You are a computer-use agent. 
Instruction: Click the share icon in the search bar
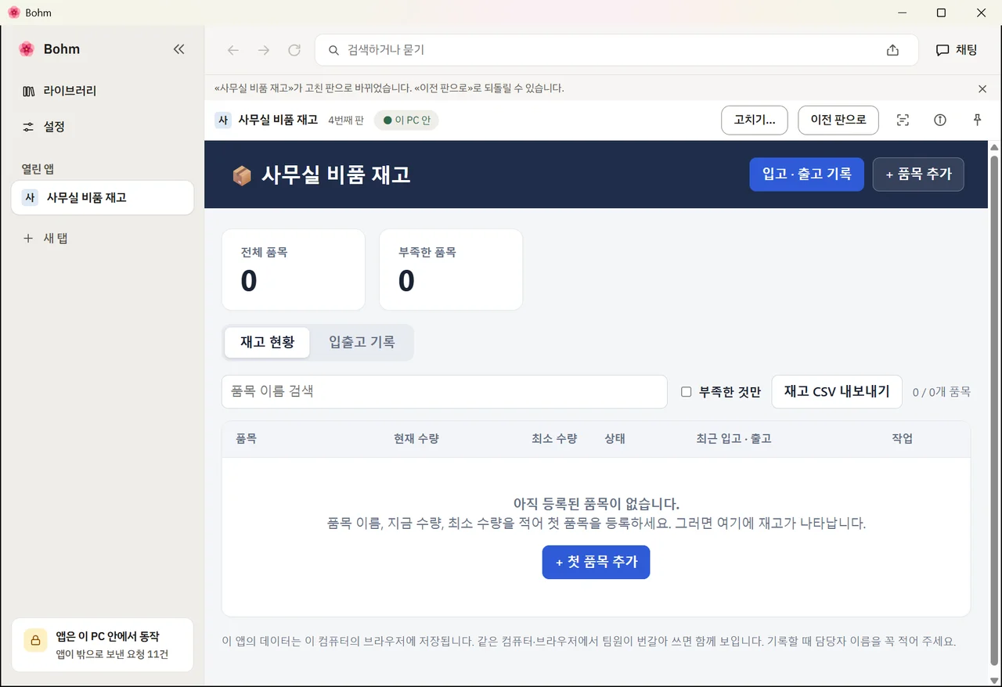tap(892, 50)
